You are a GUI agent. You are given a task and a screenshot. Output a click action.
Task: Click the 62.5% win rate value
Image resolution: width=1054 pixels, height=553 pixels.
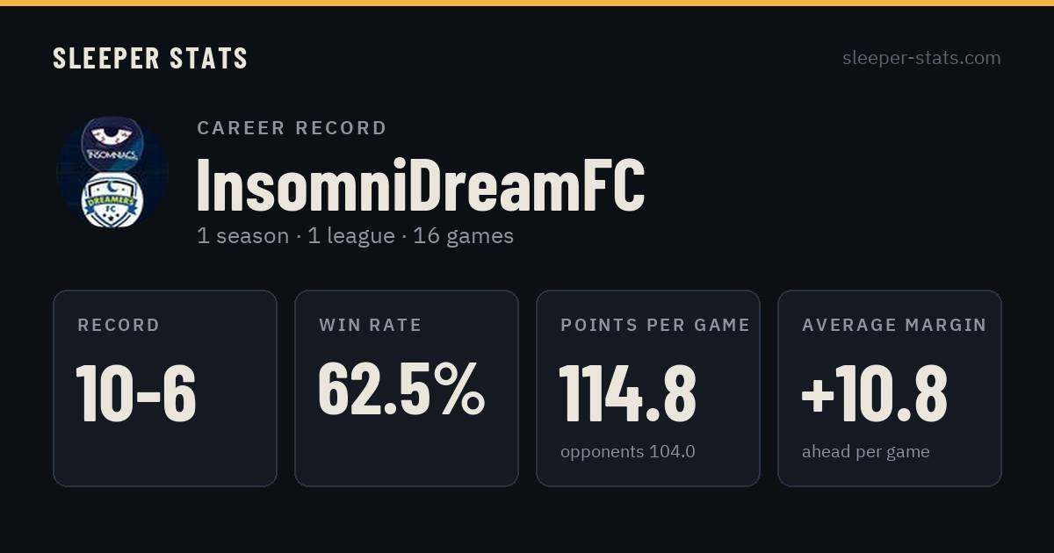(x=401, y=390)
